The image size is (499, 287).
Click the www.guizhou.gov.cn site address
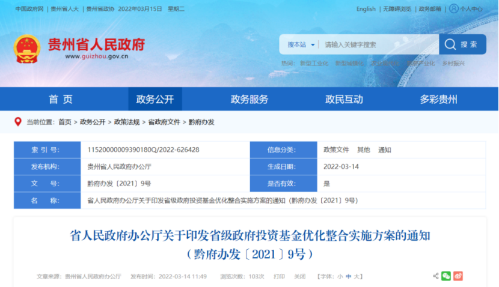(x=97, y=56)
